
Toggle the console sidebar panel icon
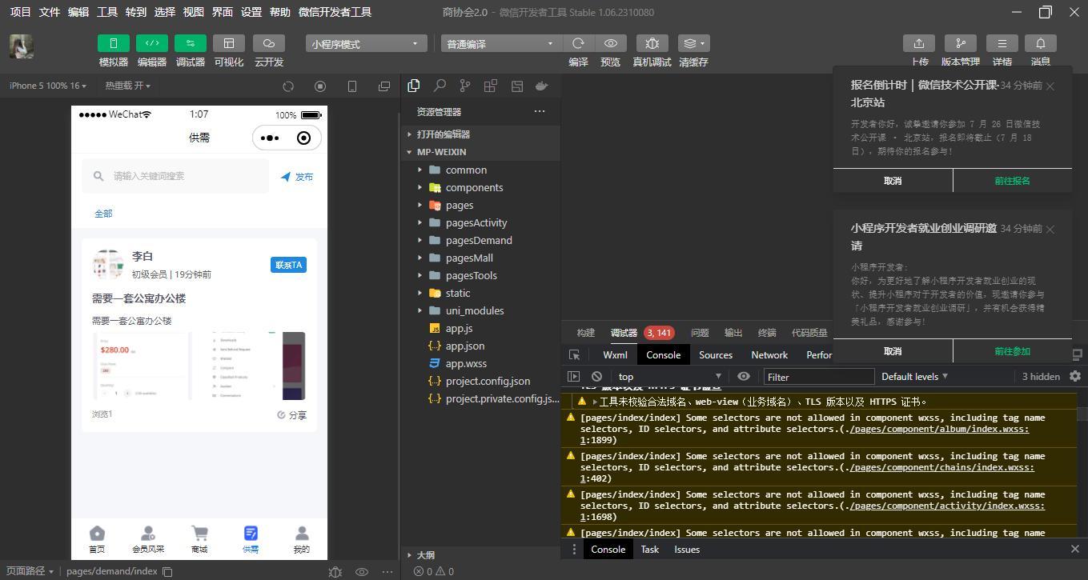pyautogui.click(x=573, y=376)
